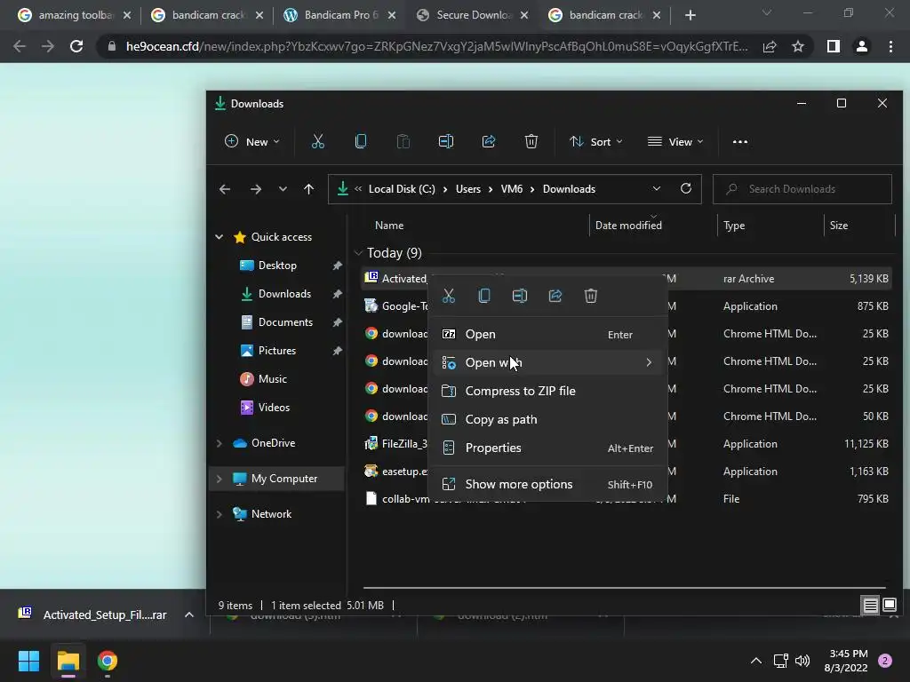Go forward in Explorer navigation

click(255, 189)
